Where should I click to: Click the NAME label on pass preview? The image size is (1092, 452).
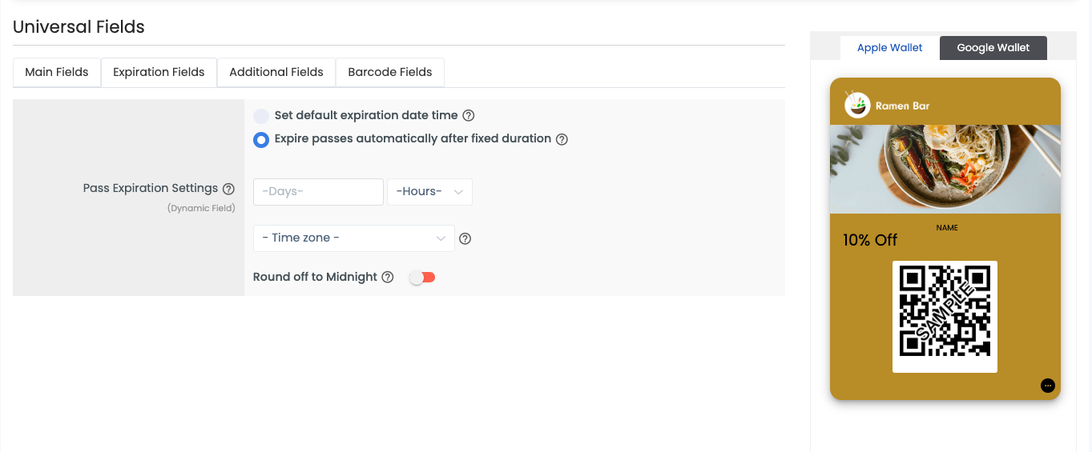click(947, 228)
